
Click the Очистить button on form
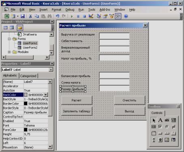pyautogui.click(x=130, y=100)
